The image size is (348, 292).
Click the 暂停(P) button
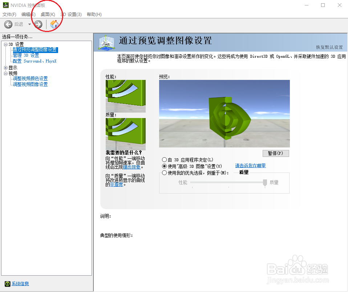[x=275, y=153]
